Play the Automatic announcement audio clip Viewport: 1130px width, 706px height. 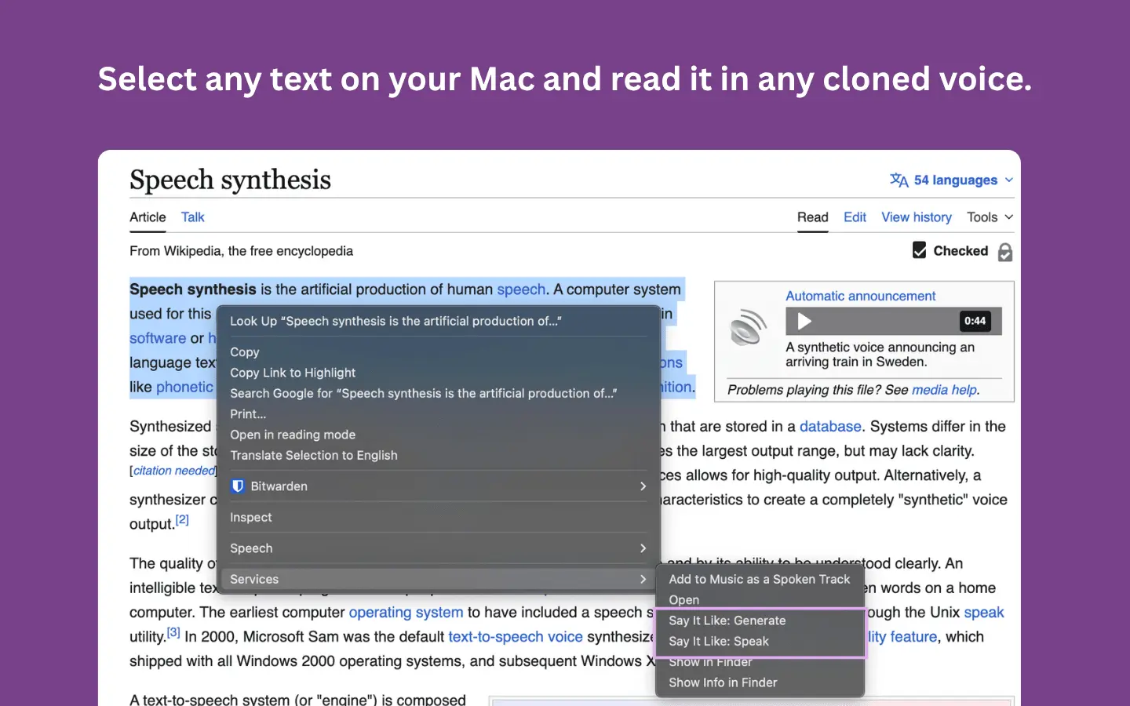(804, 321)
